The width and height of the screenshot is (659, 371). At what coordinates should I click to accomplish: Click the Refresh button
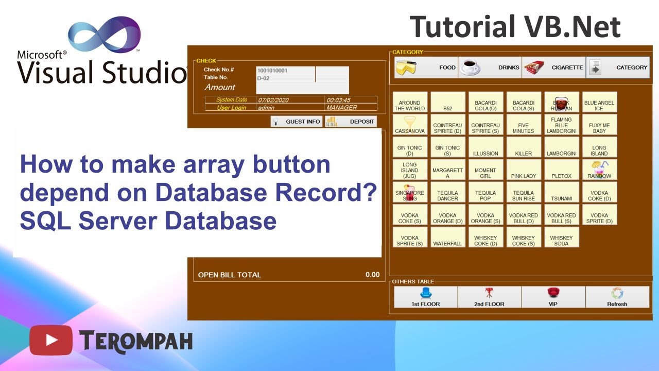(x=617, y=297)
